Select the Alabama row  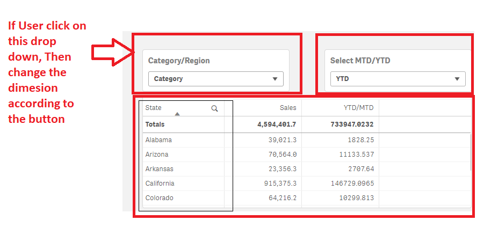[158, 139]
